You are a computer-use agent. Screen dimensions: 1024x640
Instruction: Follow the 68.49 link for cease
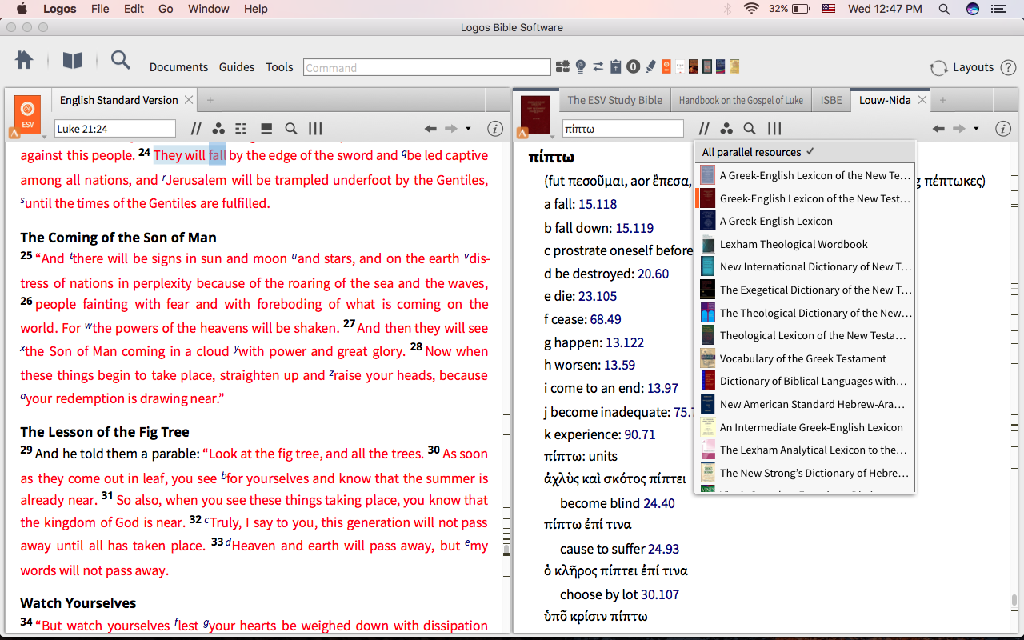[606, 320]
